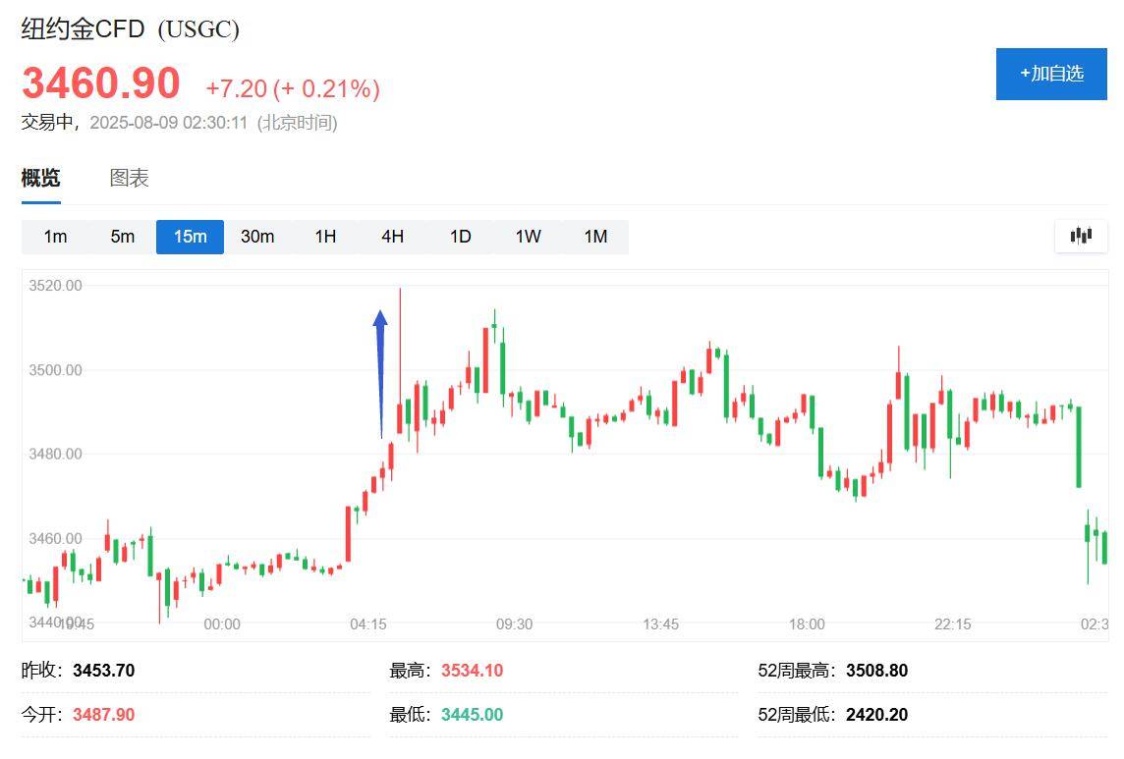The height and width of the screenshot is (759, 1124).
Task: Switch chart to 1H interval
Action: (x=325, y=237)
